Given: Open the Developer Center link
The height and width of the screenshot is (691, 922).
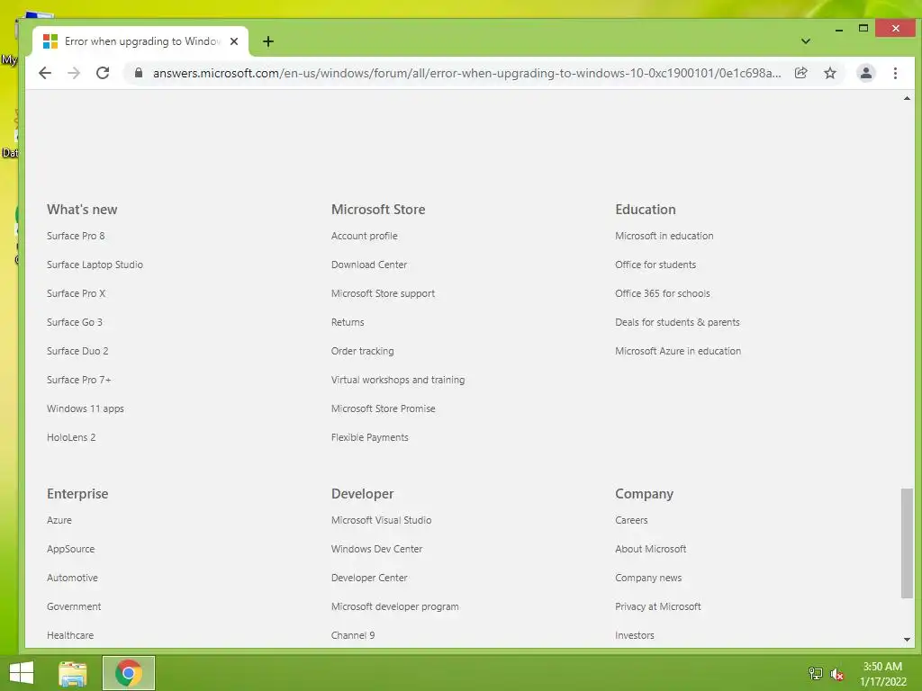Looking at the screenshot, I should click(369, 578).
